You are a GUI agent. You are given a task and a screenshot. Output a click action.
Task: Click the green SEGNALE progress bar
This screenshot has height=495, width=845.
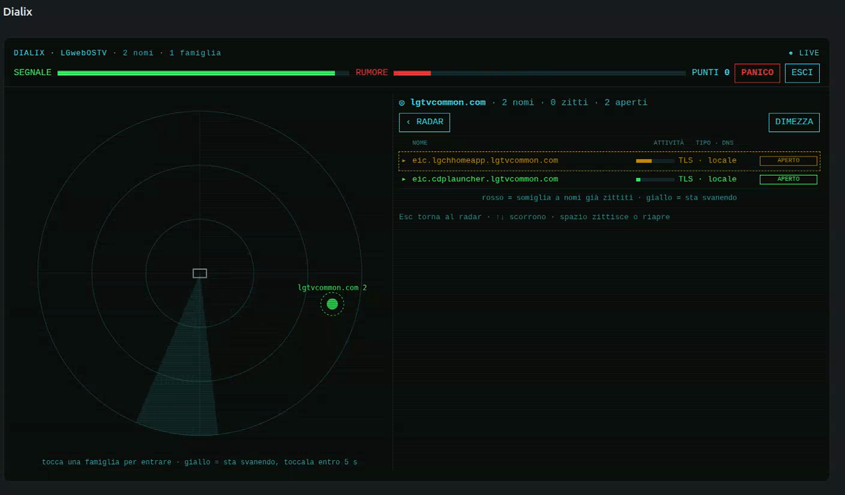pyautogui.click(x=203, y=73)
